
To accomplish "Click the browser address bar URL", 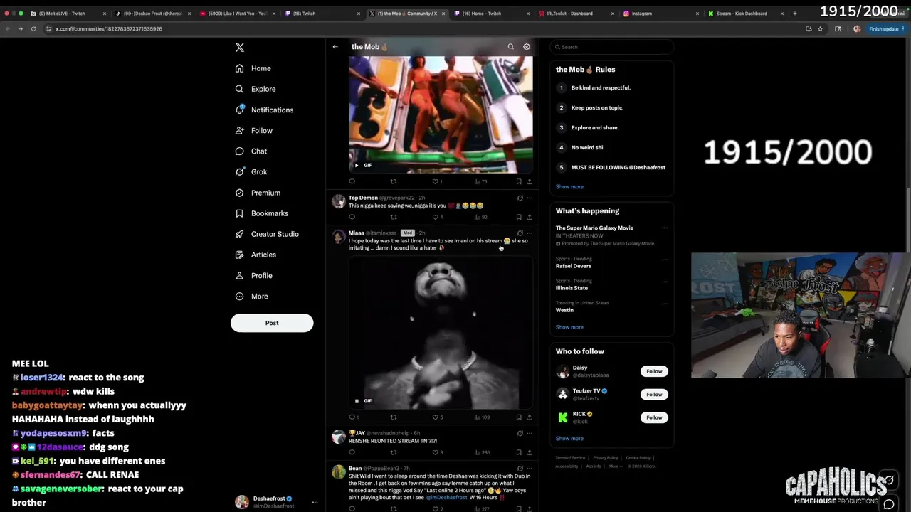I will pos(109,29).
